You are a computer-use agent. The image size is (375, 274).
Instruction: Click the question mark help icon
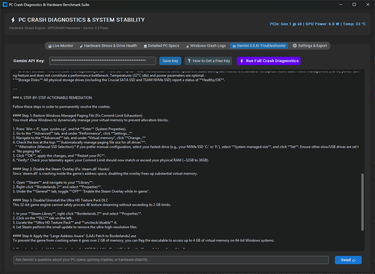point(189,61)
